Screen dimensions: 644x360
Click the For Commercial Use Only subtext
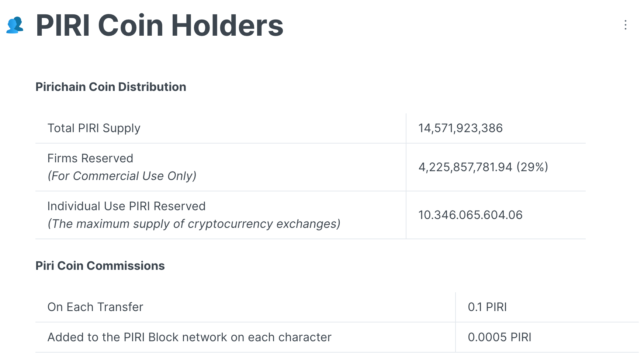tap(122, 176)
